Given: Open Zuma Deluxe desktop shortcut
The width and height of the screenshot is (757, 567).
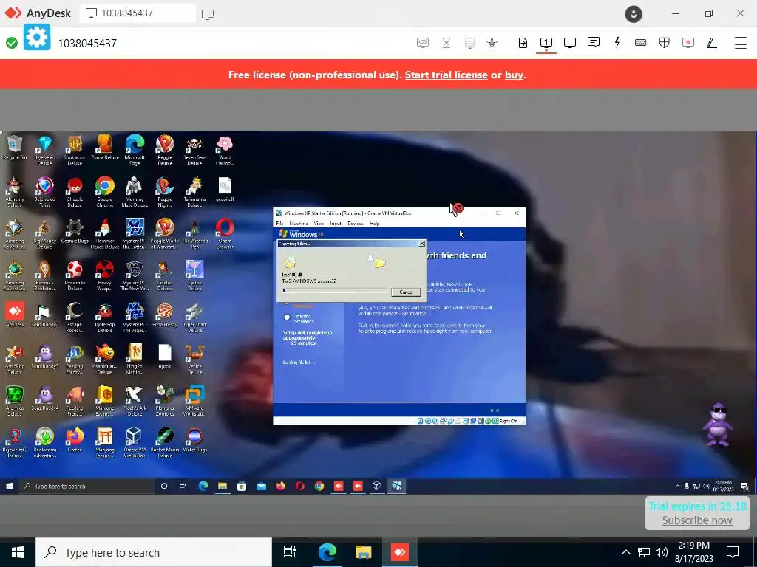Looking at the screenshot, I should (105, 148).
